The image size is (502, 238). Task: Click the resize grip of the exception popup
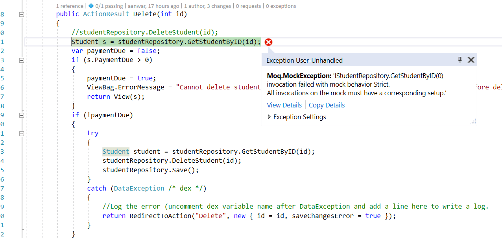[x=473, y=122]
